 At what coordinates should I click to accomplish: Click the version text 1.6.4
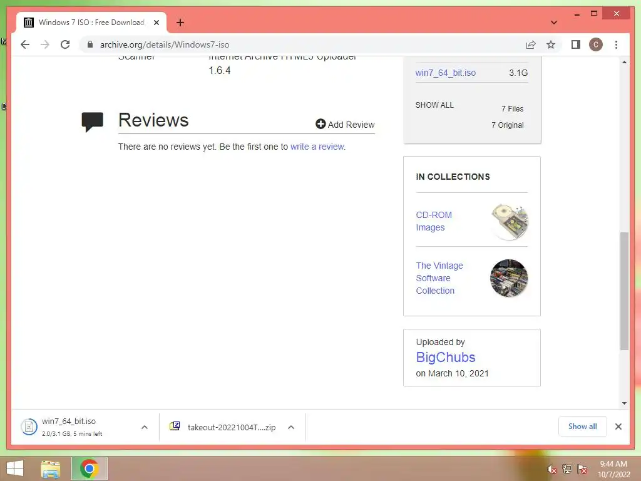220,70
